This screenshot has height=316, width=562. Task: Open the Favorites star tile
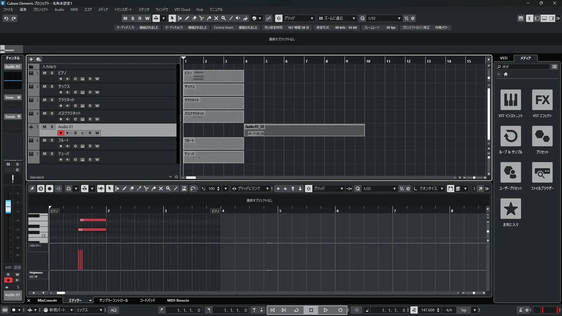510,209
